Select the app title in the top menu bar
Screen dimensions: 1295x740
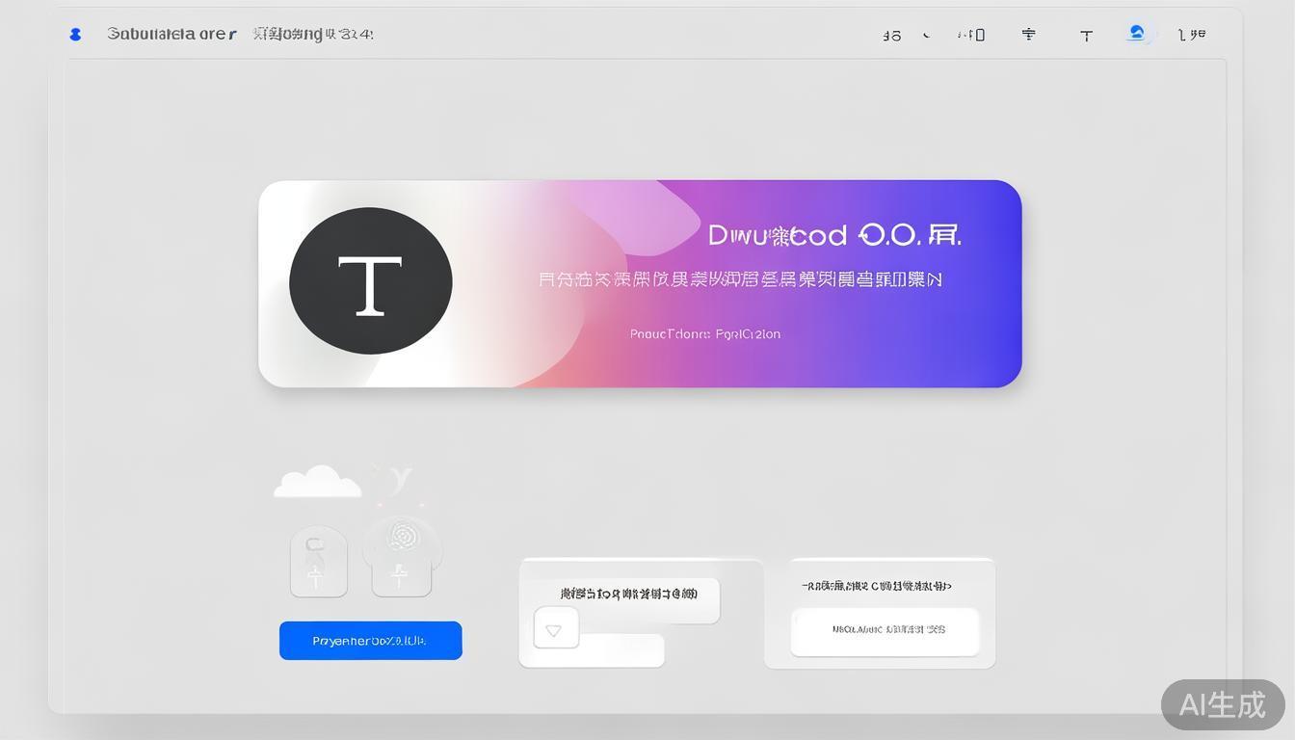click(x=170, y=33)
